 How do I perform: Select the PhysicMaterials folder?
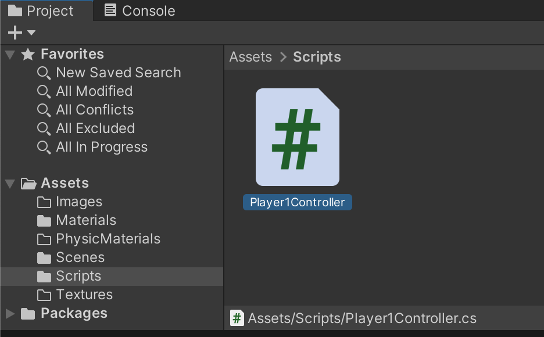[108, 239]
